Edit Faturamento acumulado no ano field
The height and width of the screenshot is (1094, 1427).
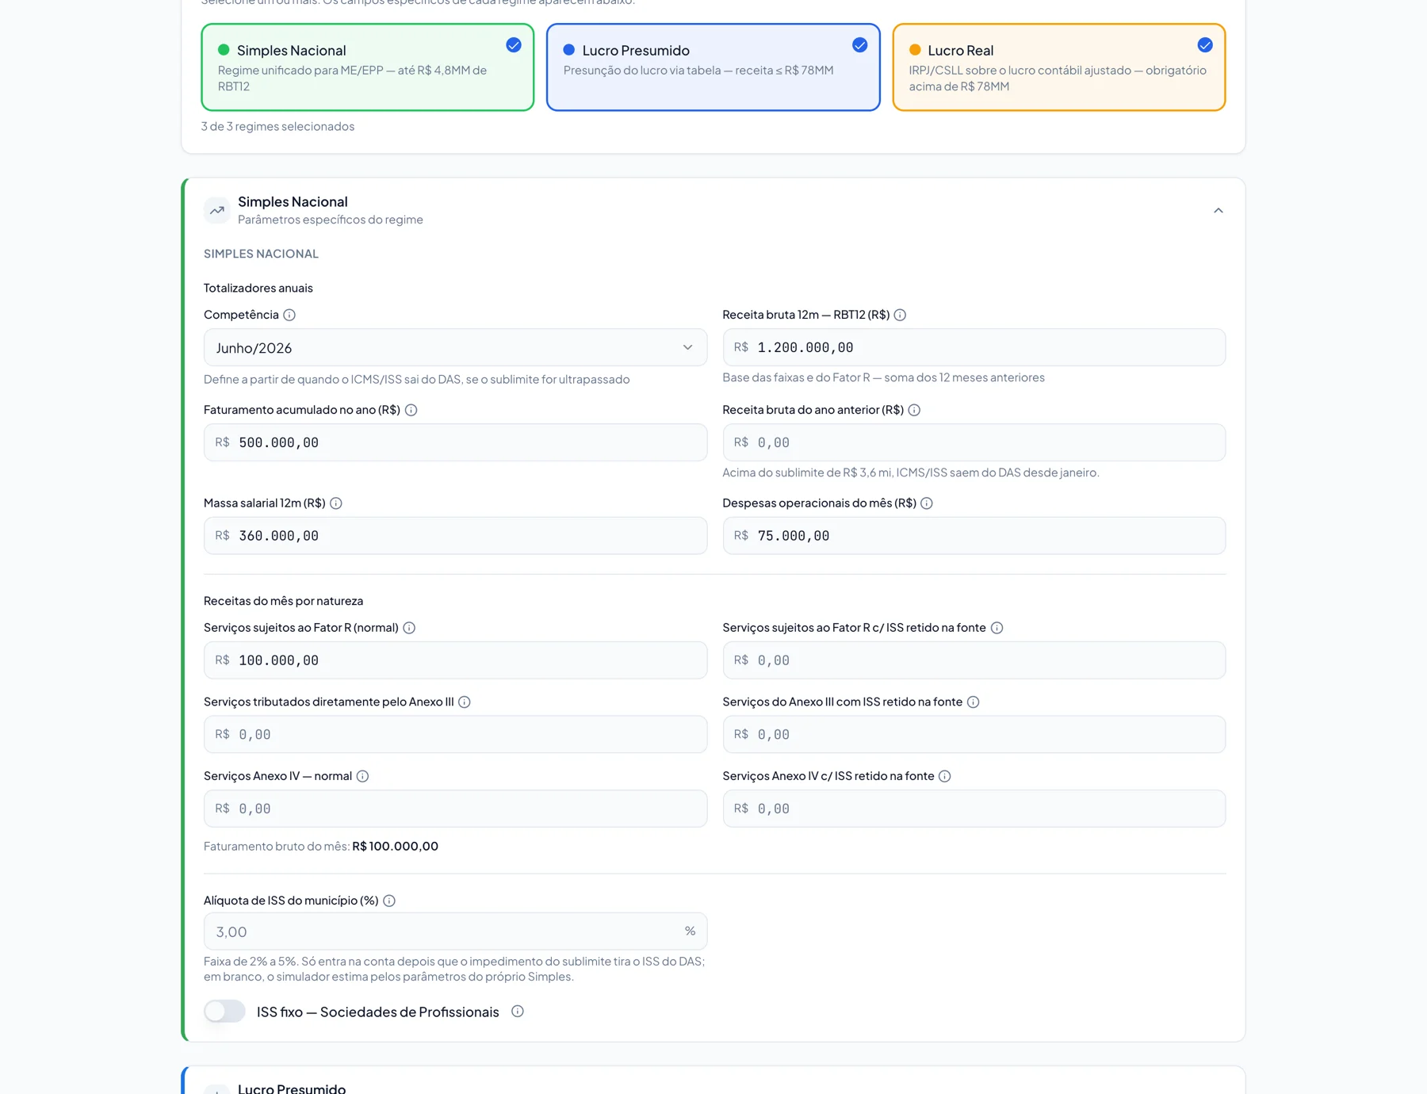pyautogui.click(x=455, y=442)
